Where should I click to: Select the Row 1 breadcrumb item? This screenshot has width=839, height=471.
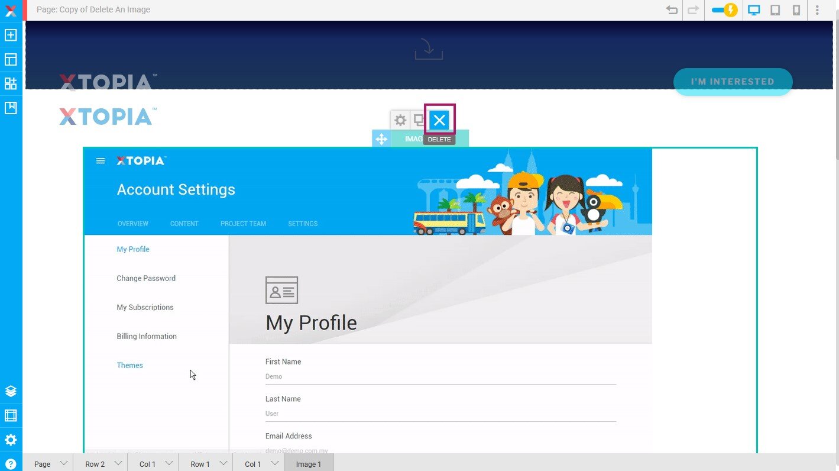pos(200,464)
